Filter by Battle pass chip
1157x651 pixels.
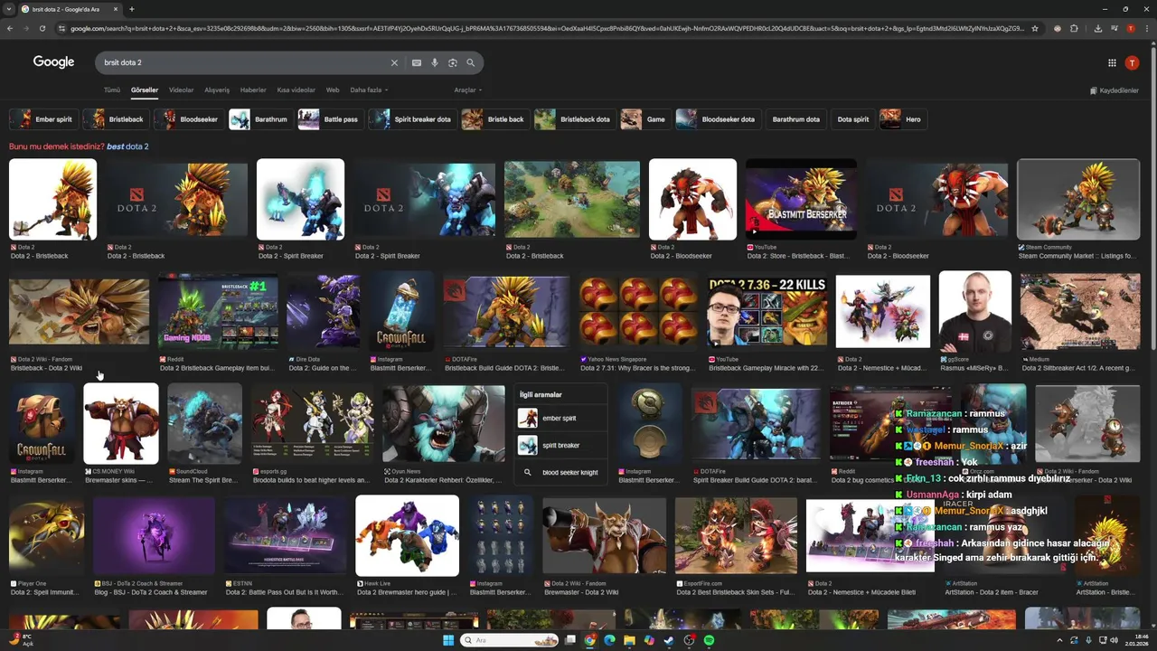[331, 119]
